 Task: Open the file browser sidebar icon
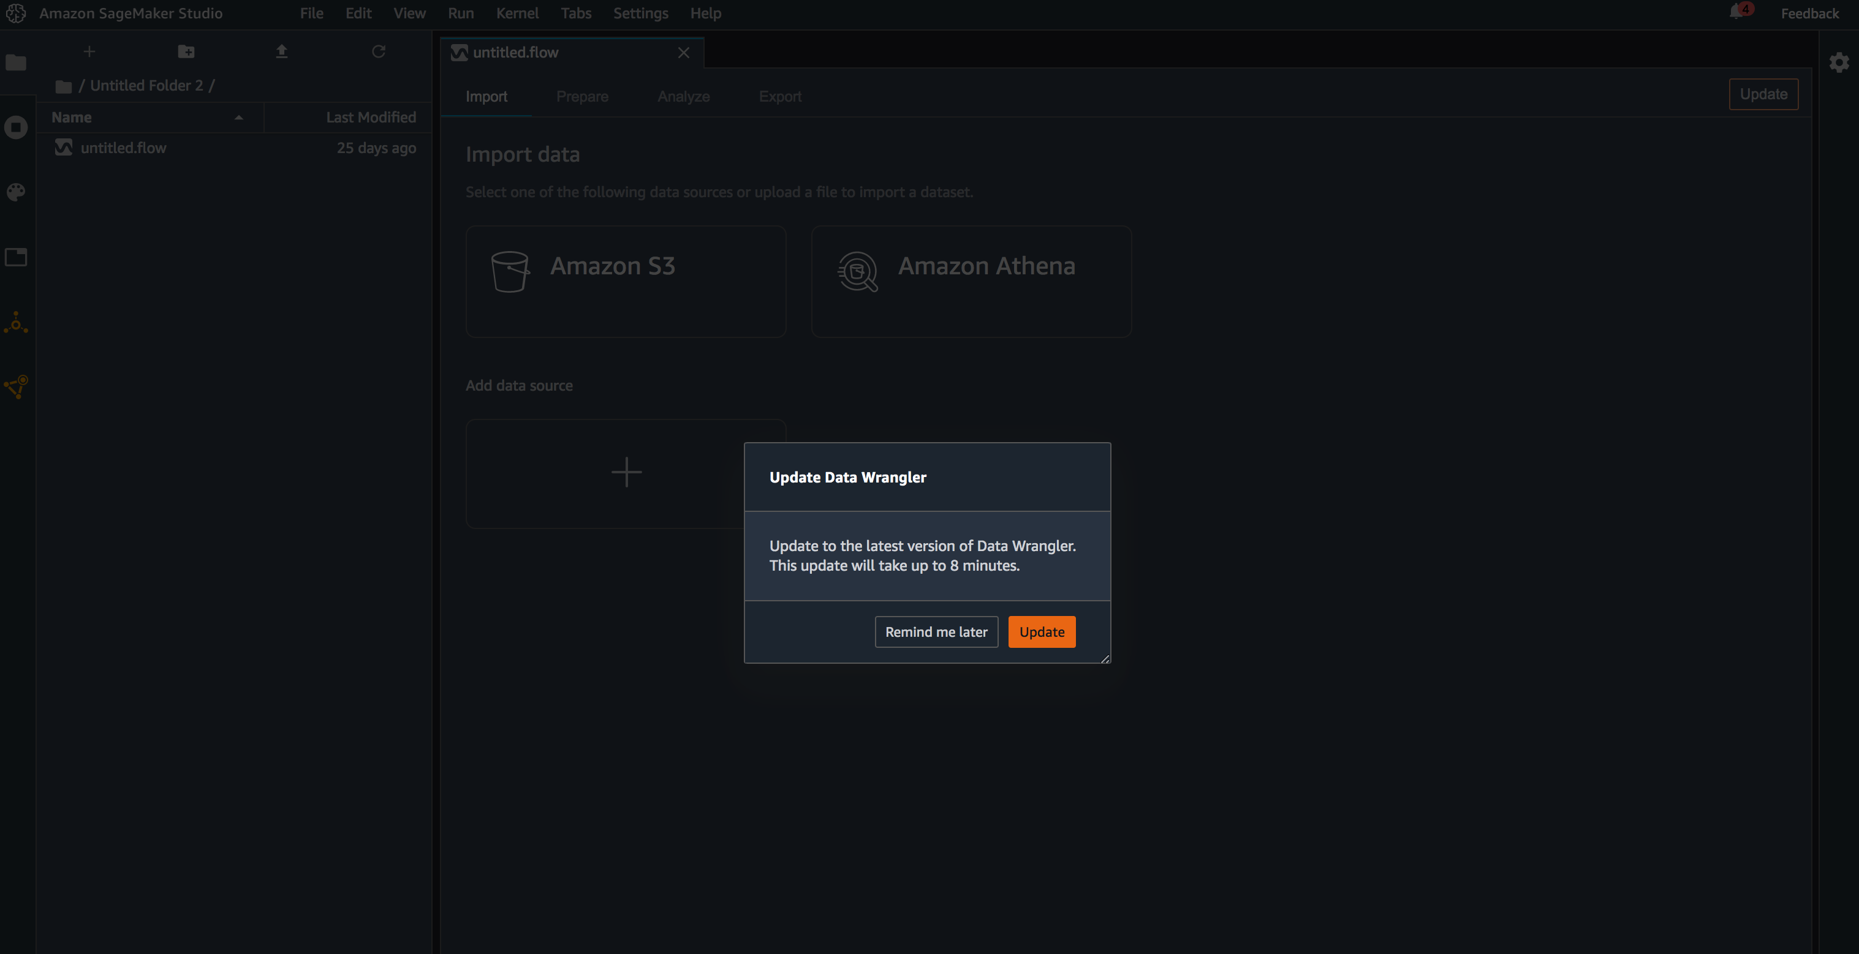16,62
